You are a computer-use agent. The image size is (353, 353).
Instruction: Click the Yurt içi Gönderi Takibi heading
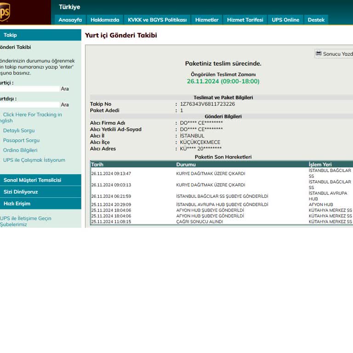coord(121,35)
